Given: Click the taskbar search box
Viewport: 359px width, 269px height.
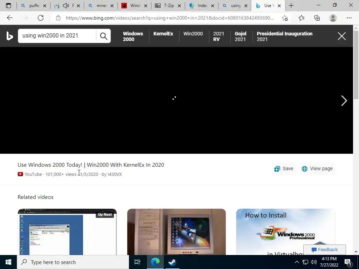Looking at the screenshot, I should 73,262.
